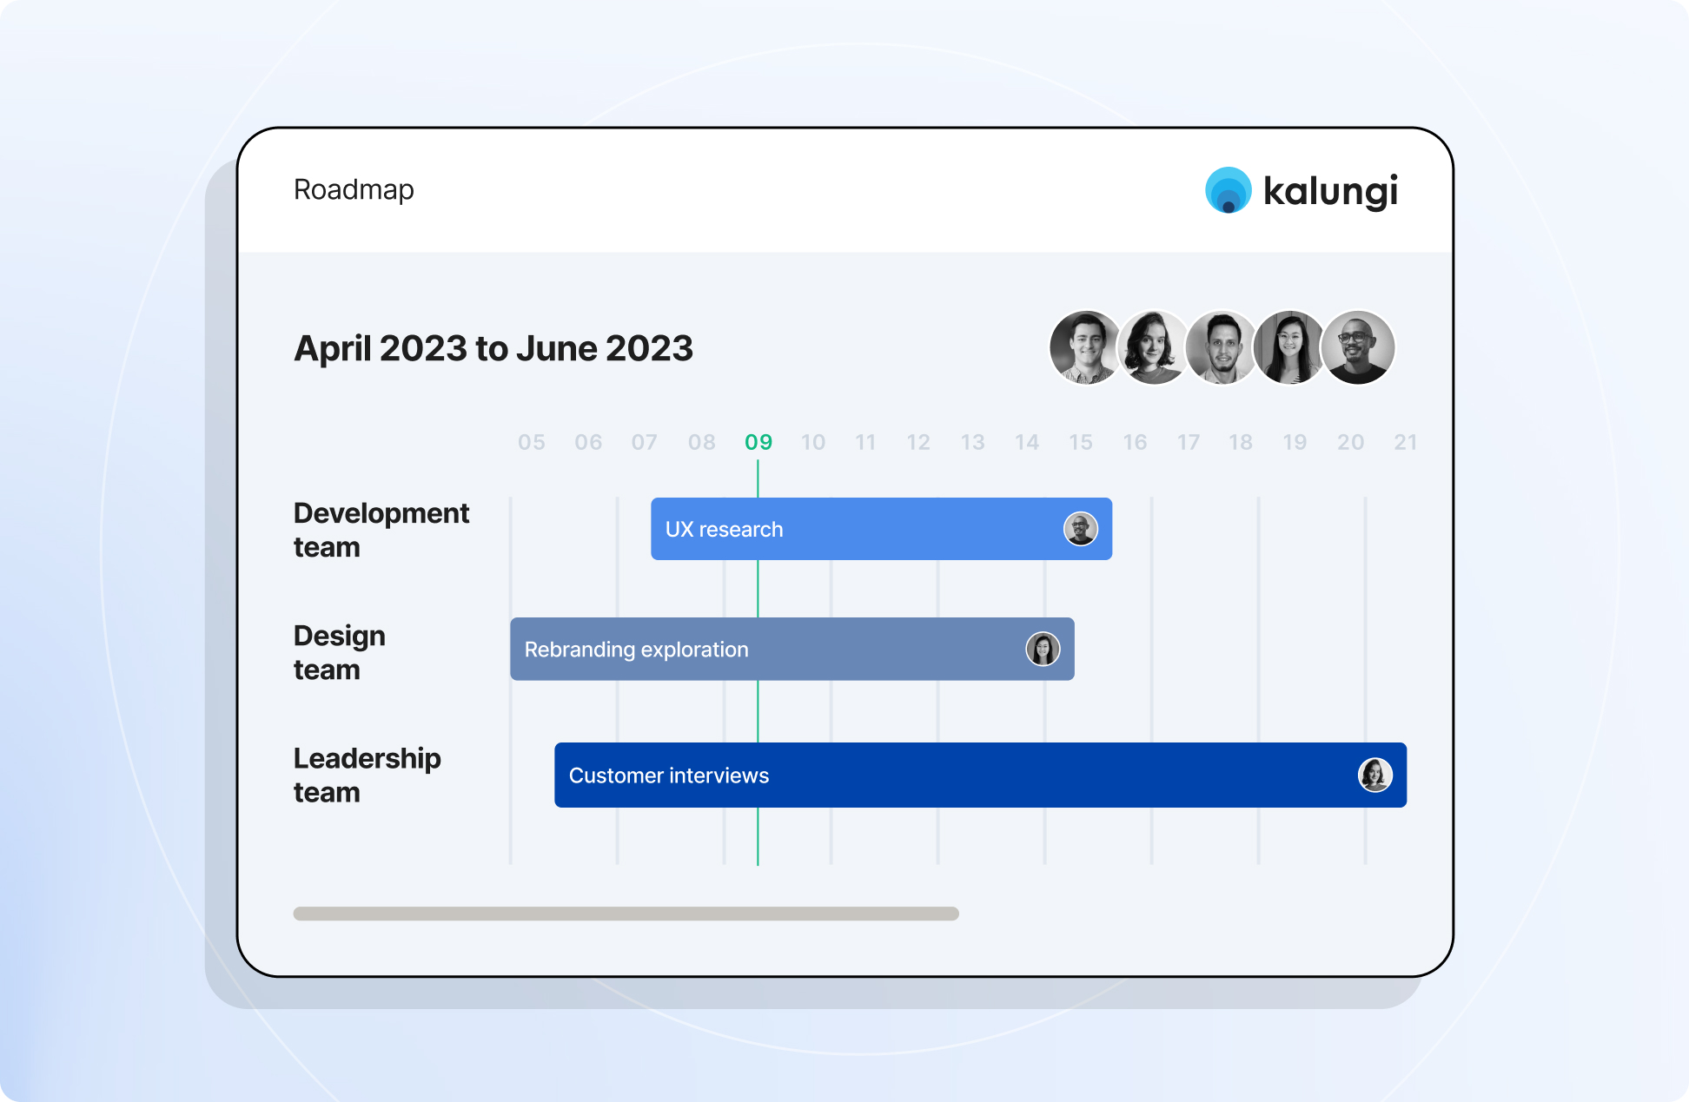
Task: Click the last avatar with glasses
Action: [x=1359, y=347]
